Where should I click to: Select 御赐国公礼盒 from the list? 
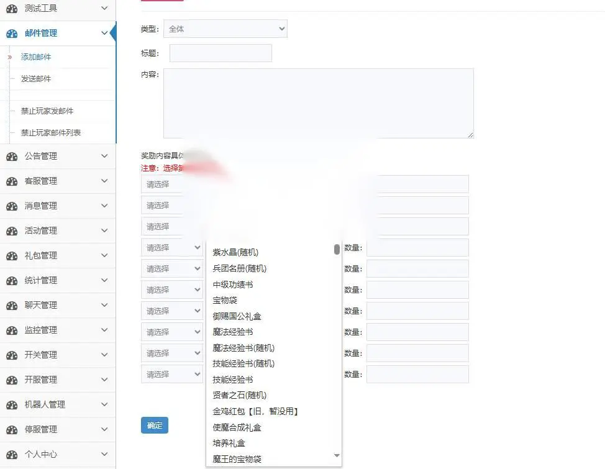[237, 316]
